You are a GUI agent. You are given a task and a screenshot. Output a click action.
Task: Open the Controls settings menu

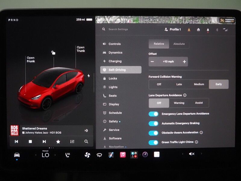tap(121, 44)
